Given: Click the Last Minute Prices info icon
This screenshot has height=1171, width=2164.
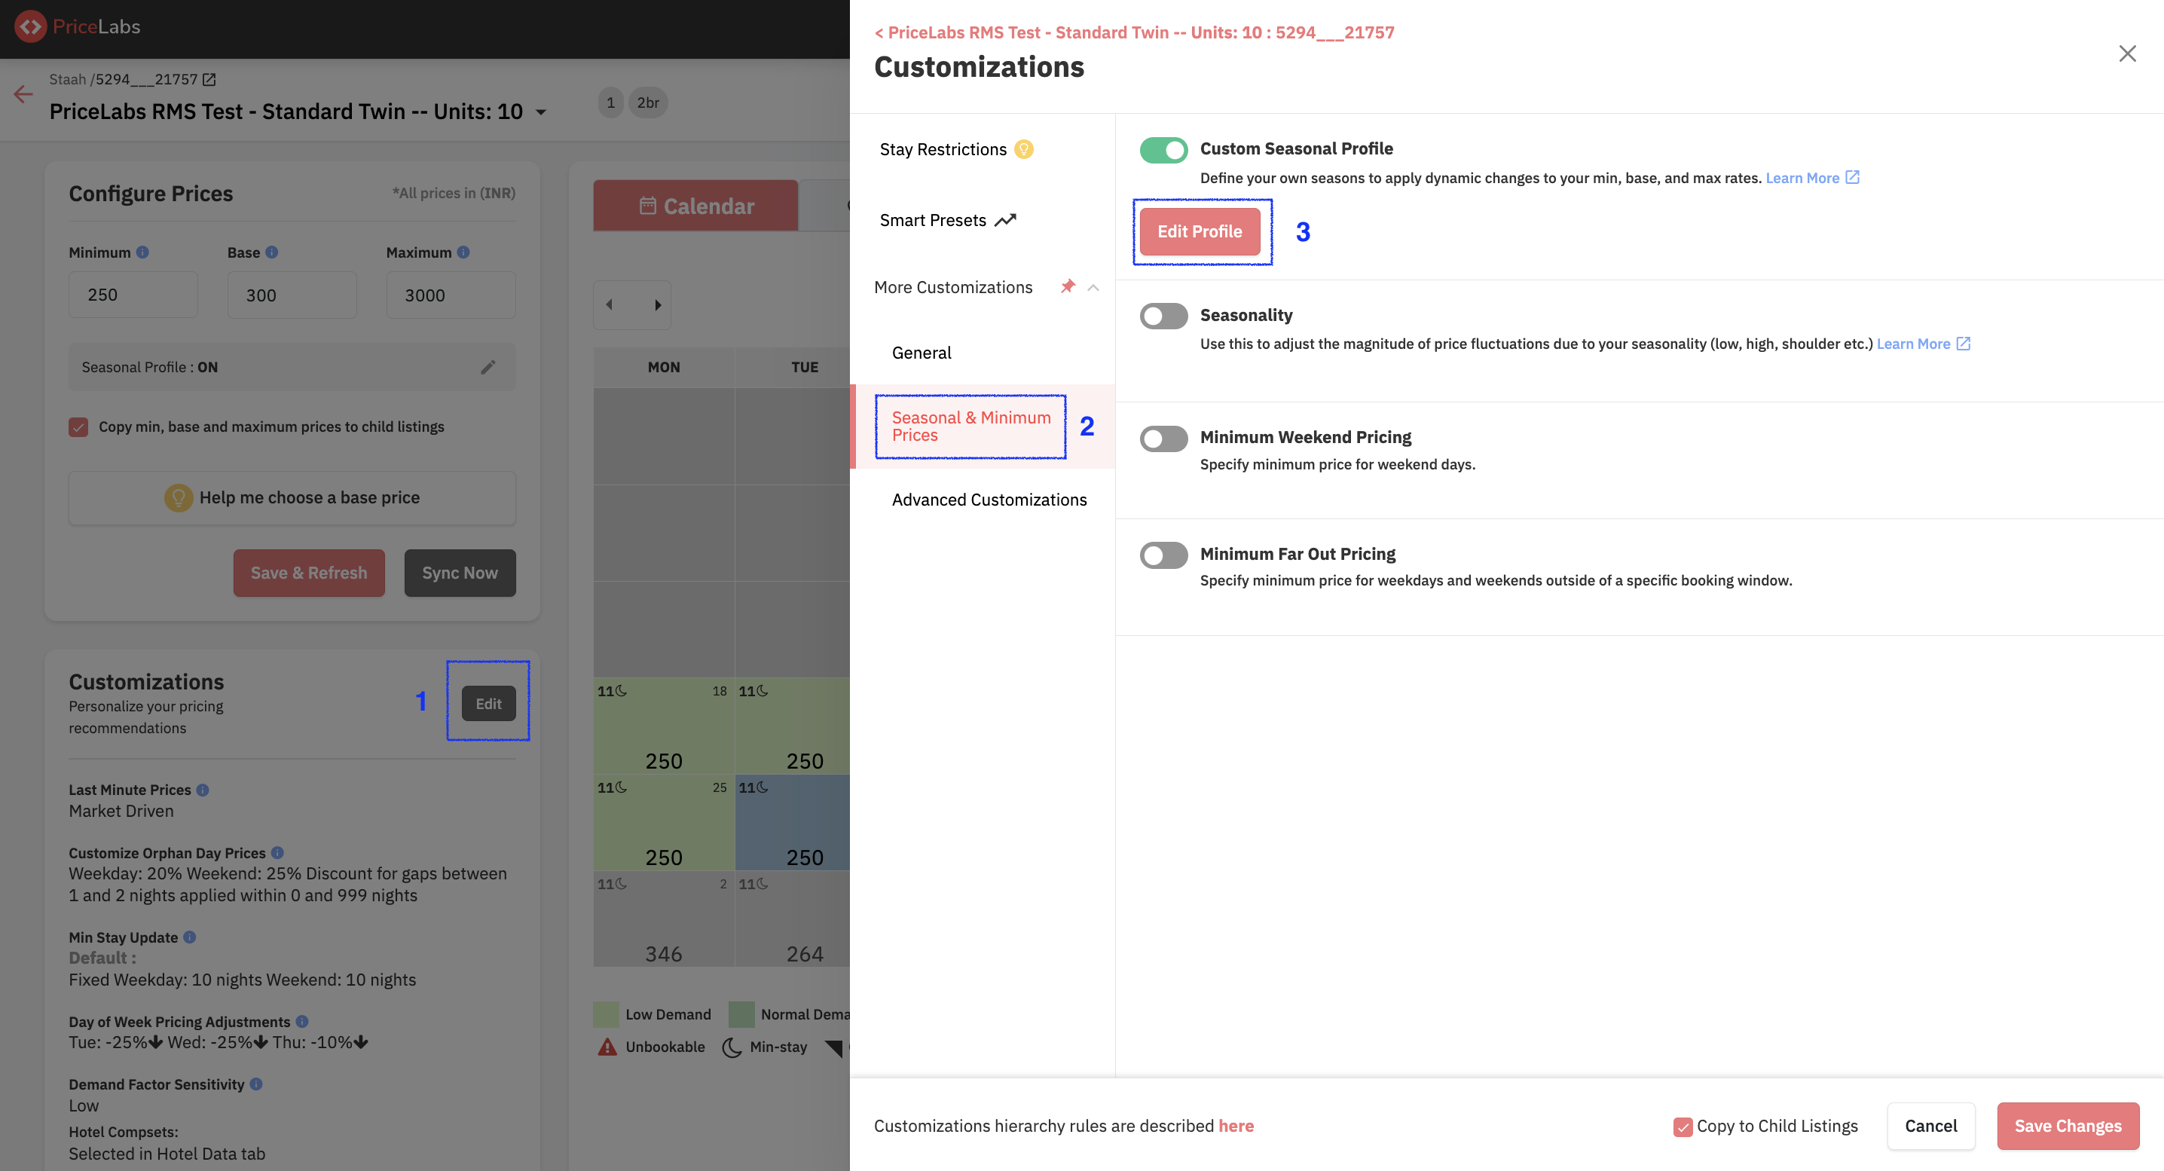Looking at the screenshot, I should click(203, 790).
